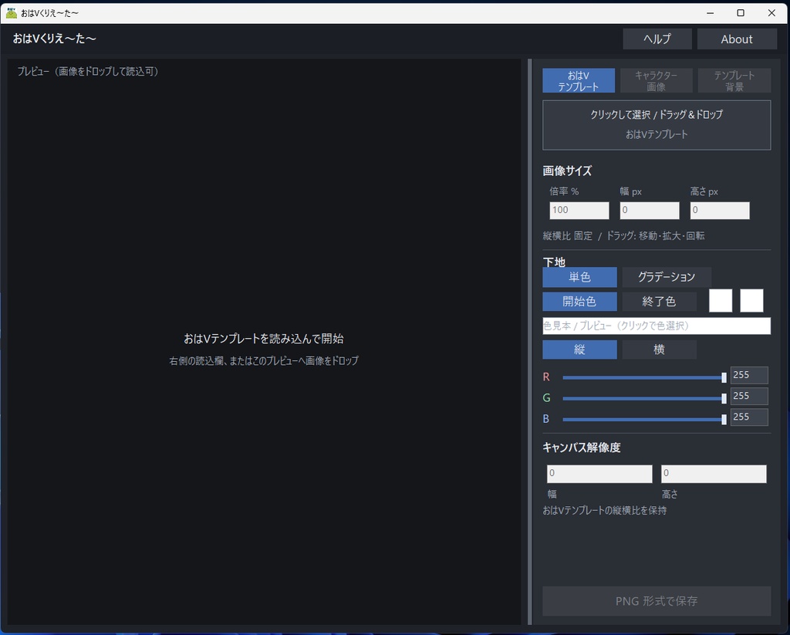Click the G green slider

coord(644,398)
